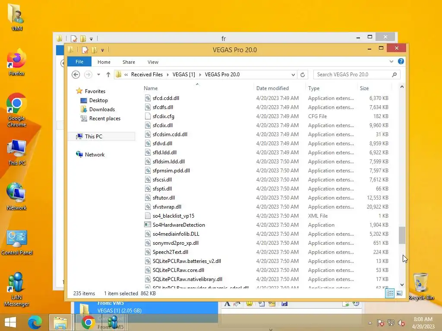Screen dimensions: 442x331
Task: Select Favorites in navigation pane
Action: point(95,91)
